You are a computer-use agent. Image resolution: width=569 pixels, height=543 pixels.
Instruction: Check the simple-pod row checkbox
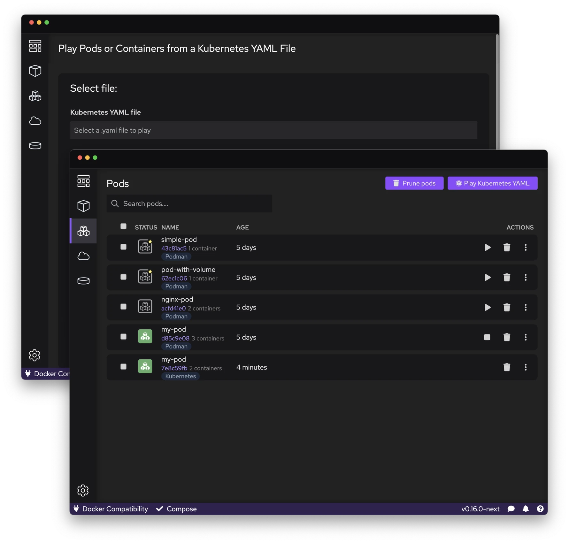coord(123,247)
